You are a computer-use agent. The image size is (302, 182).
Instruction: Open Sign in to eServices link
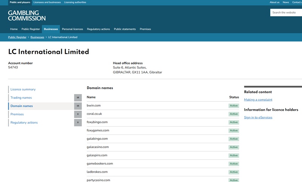click(x=258, y=118)
